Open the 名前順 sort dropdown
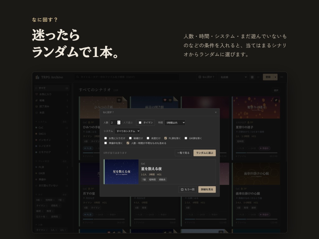319x239 pixels. click(x=234, y=77)
